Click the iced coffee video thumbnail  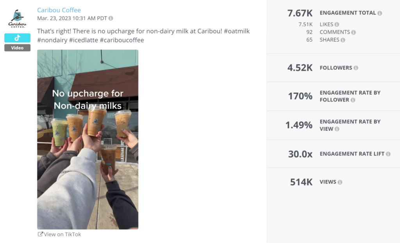click(x=88, y=140)
